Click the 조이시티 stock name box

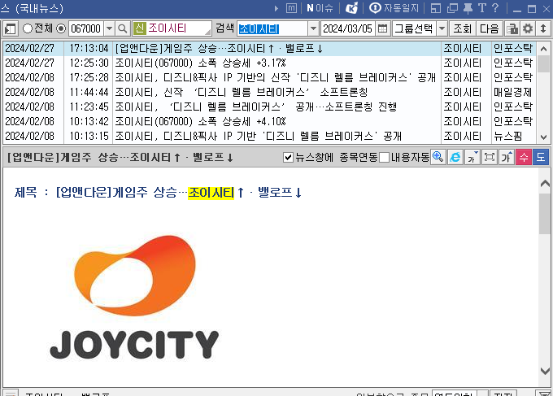(172, 28)
